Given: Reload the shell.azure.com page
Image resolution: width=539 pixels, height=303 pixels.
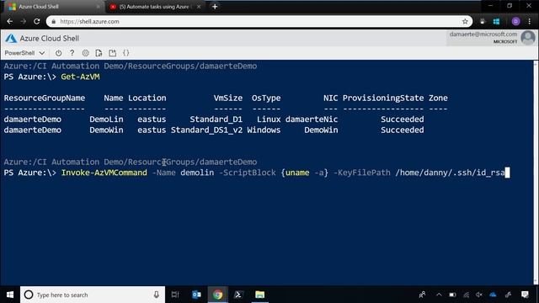Looking at the screenshot, I should [x=37, y=21].
